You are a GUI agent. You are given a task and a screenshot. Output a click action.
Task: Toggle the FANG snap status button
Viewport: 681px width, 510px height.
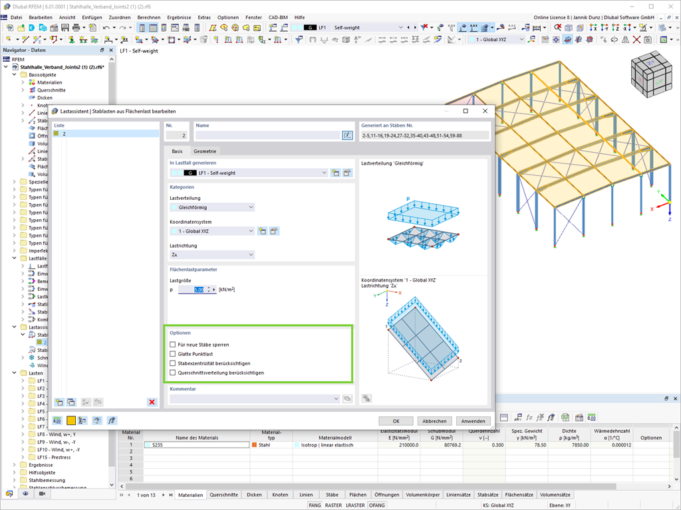click(x=315, y=505)
